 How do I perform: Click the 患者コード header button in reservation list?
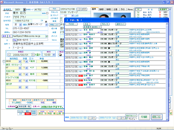tap(97, 27)
